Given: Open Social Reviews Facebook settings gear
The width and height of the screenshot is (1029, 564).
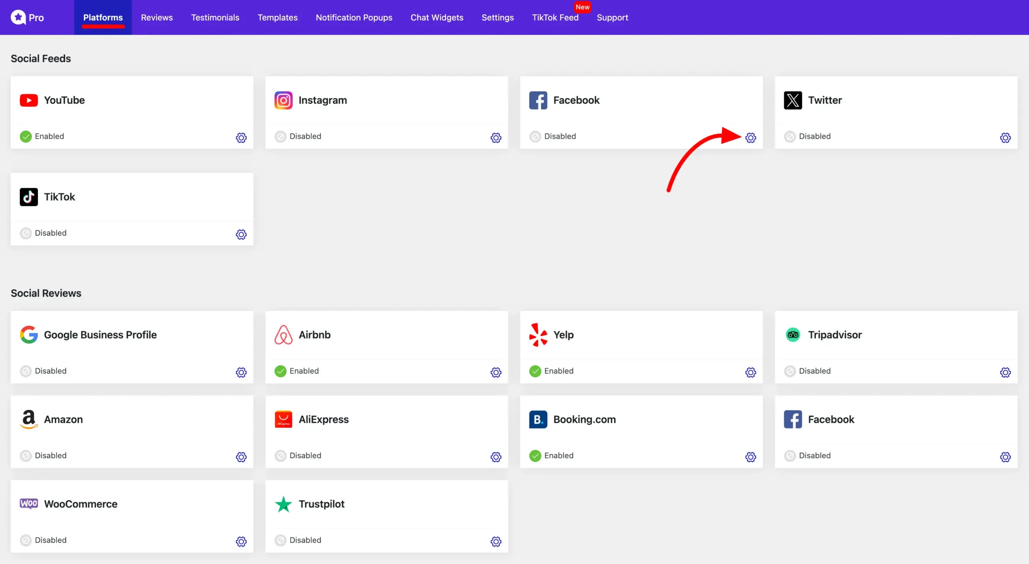Looking at the screenshot, I should coord(1005,457).
